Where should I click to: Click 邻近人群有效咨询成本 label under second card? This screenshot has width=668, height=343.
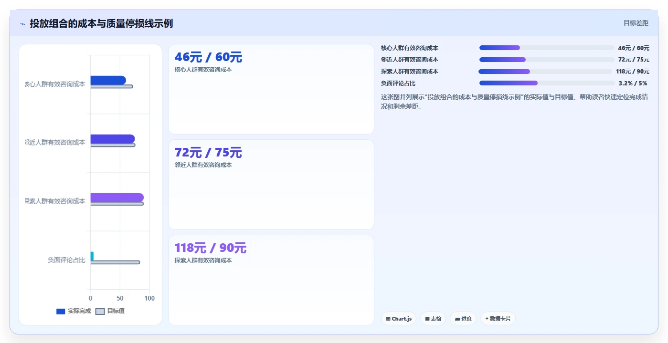pyautogui.click(x=203, y=165)
